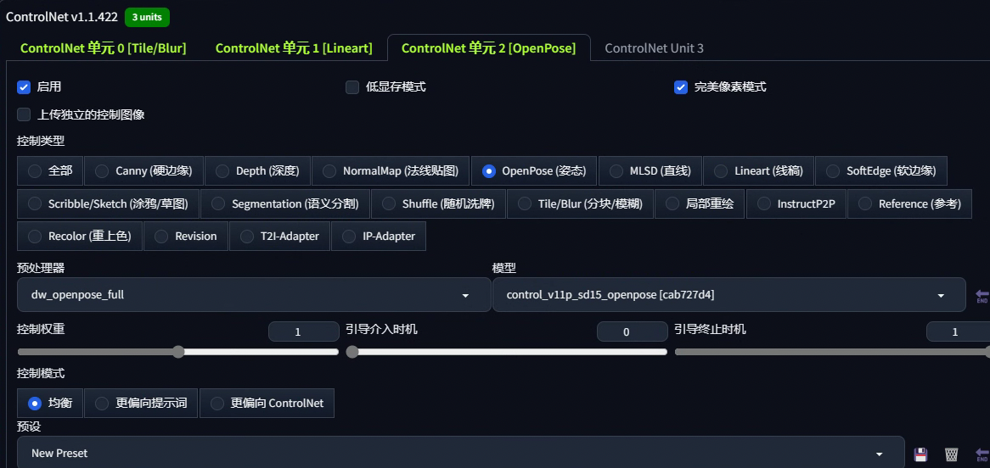Image resolution: width=990 pixels, height=468 pixels.
Task: Select NormalMap (法线贴图) control type
Action: coord(391,171)
